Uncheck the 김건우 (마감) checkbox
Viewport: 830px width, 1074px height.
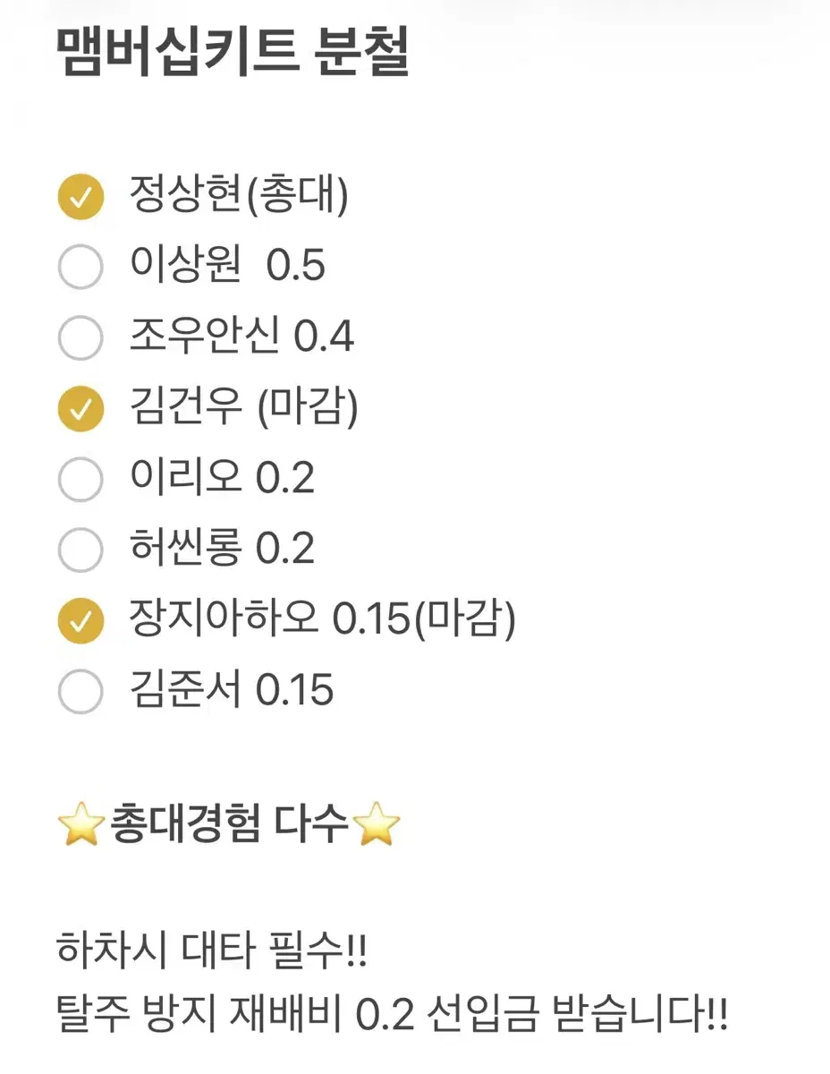[x=80, y=409]
